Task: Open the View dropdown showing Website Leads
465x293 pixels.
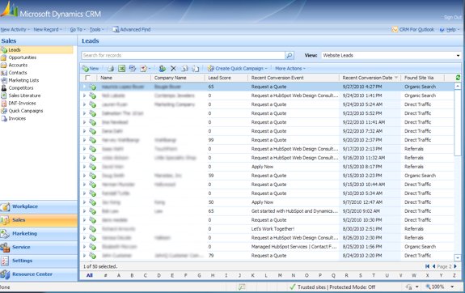Action: tap(391, 55)
